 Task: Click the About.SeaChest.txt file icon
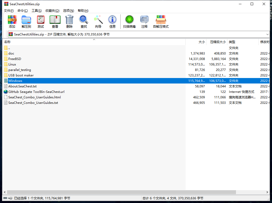tap(6, 86)
